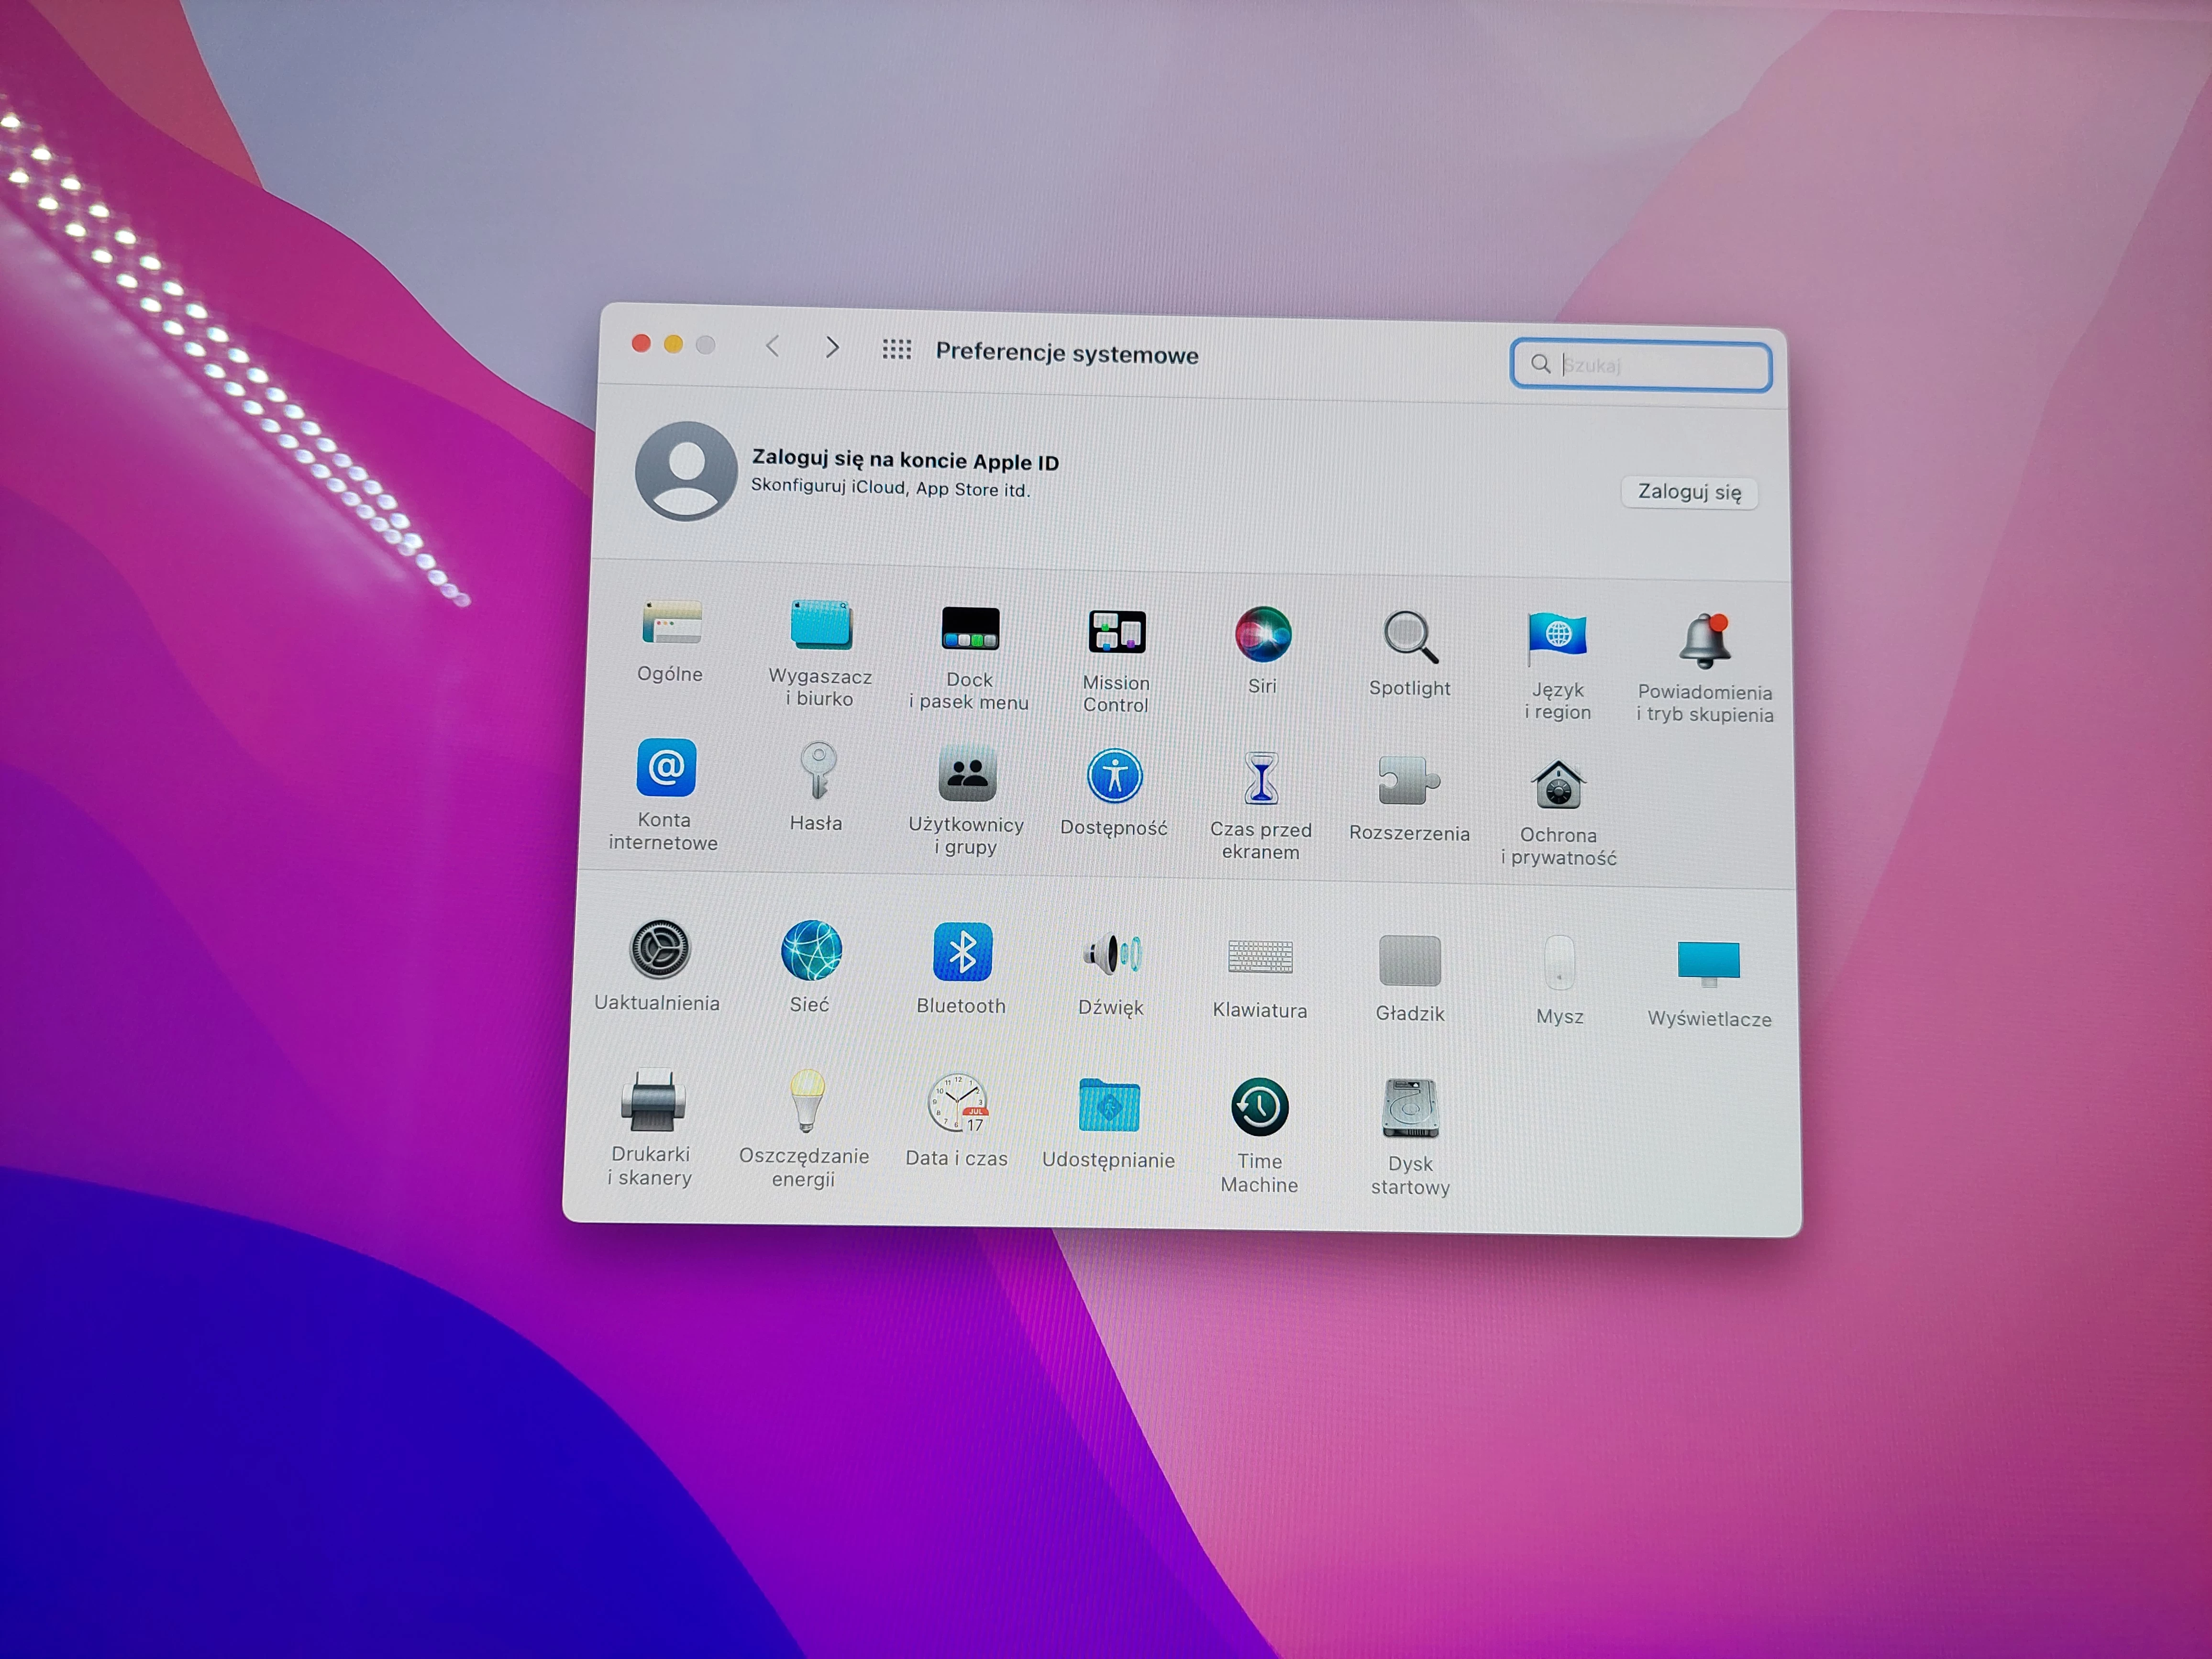Open Ochrona i prywatność settings
This screenshot has height=1659, width=2212.
point(1558,784)
